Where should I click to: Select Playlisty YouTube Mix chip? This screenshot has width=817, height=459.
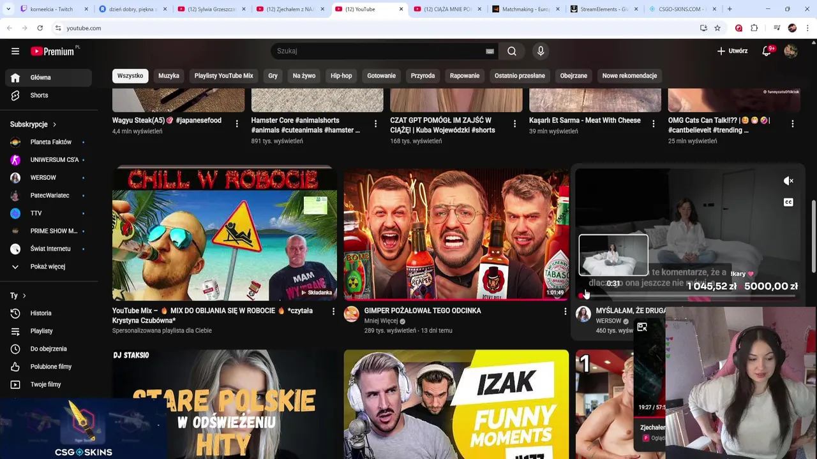tap(223, 76)
